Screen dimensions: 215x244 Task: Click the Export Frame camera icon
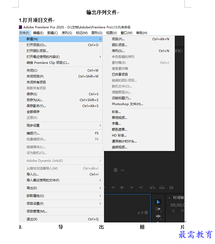[x=171, y=187]
